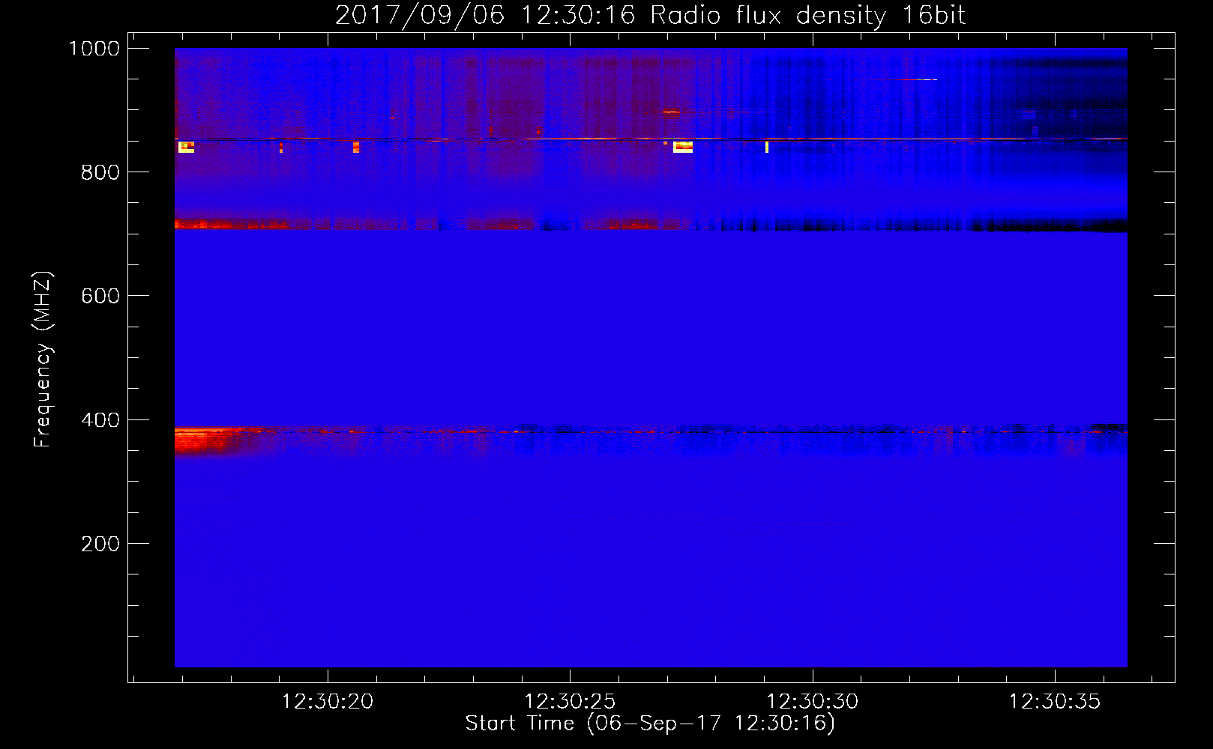
Task: Click the "Start Time (06-Sep-17 12:30:16)" label
Action: pos(650,724)
